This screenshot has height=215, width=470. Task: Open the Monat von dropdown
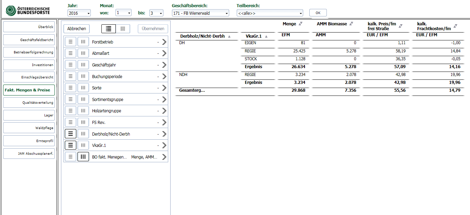point(124,13)
